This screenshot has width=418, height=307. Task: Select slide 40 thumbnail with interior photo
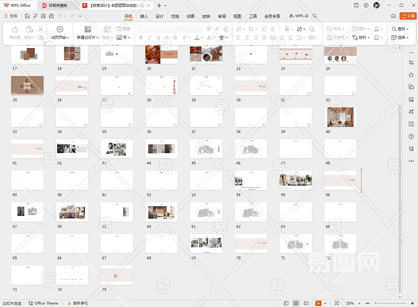point(340,117)
